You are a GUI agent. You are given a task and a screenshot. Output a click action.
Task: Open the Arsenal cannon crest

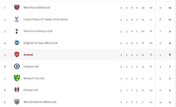click(17, 55)
